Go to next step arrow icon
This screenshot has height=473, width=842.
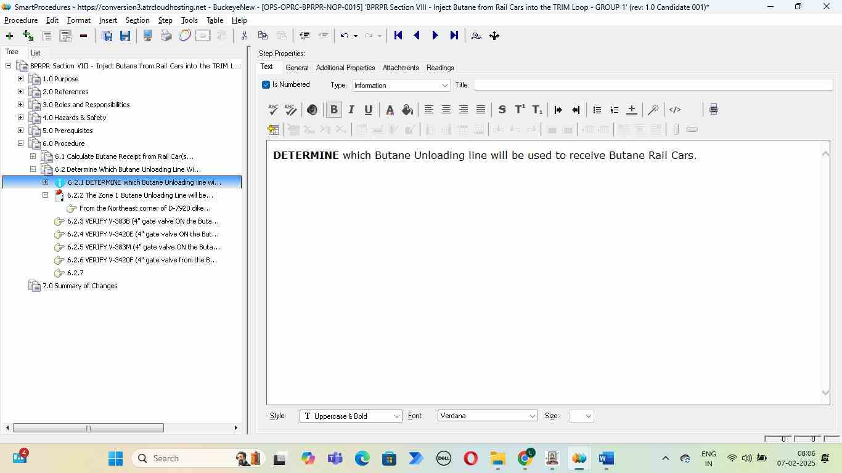pyautogui.click(x=435, y=36)
